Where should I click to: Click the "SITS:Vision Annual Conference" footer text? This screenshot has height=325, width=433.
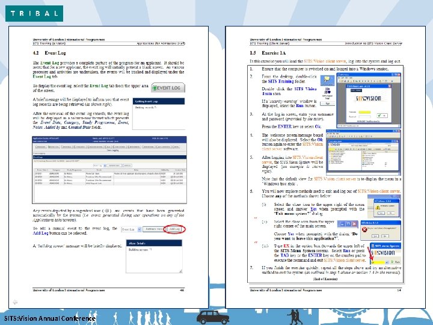tap(50, 318)
